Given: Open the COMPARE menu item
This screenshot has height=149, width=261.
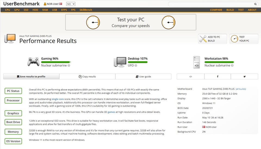Looking at the screenshot, I should 216,10.
